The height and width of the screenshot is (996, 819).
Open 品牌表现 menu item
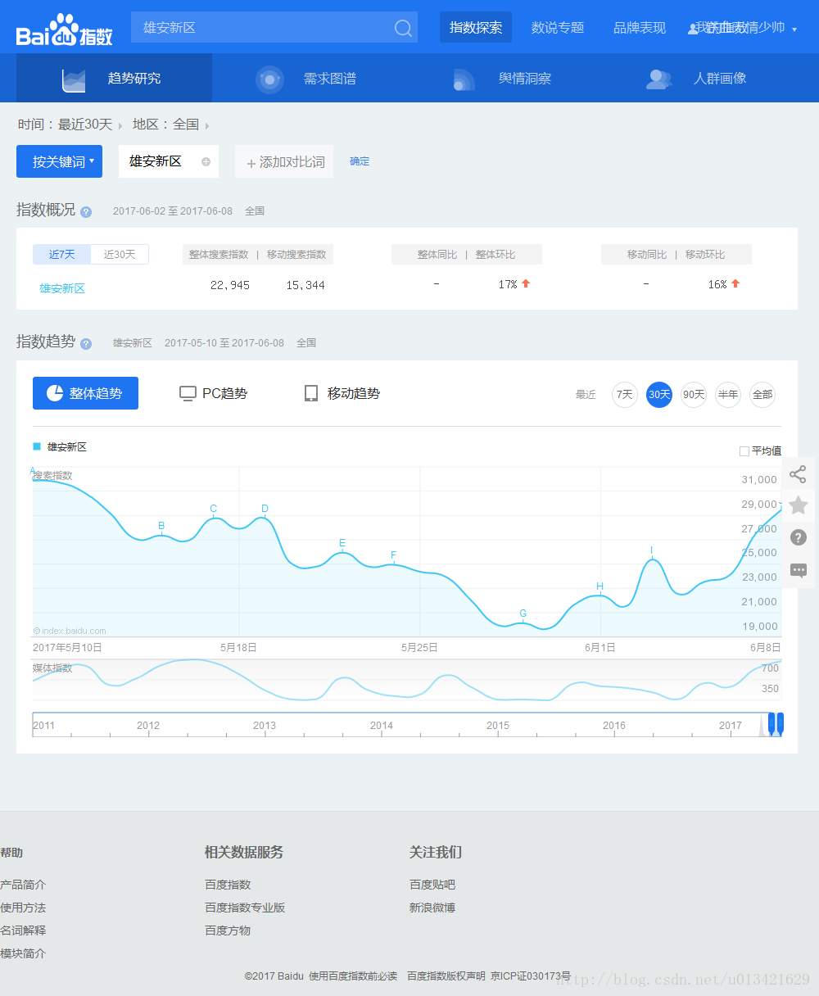[x=640, y=28]
